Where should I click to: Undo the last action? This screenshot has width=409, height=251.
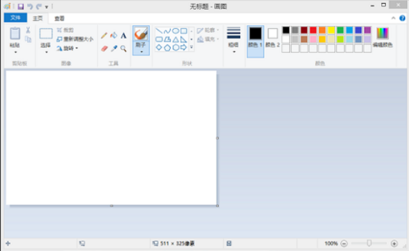pos(30,7)
